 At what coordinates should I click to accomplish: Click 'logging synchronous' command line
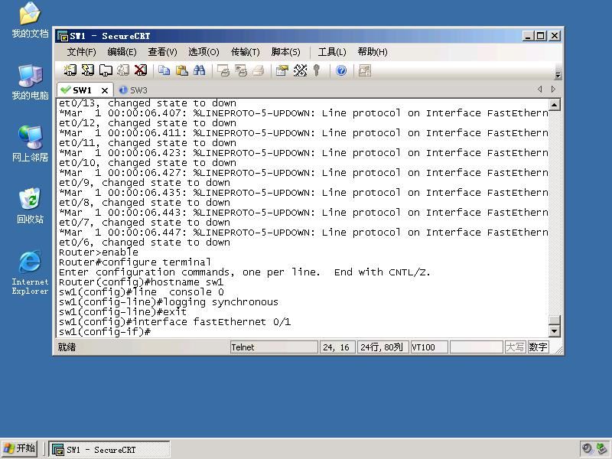168,302
